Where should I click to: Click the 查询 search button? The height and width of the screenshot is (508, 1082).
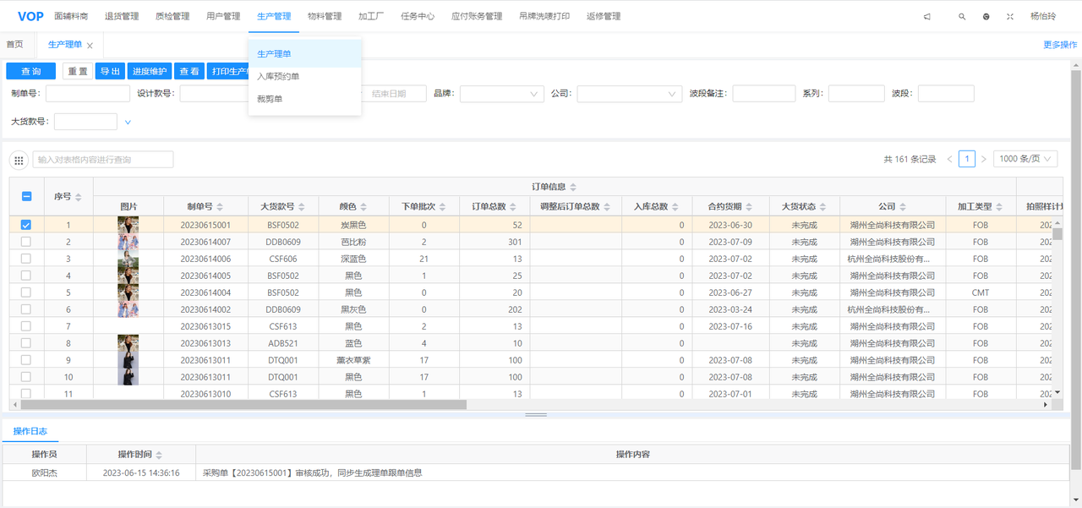click(30, 72)
